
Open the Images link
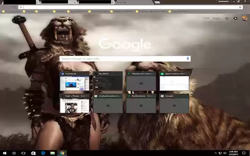(x=216, y=18)
